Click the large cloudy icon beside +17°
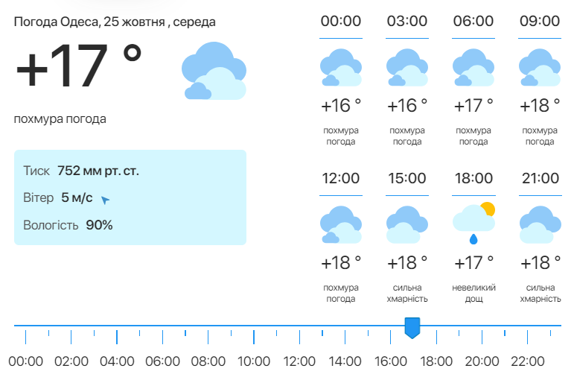574x383 pixels. click(214, 72)
